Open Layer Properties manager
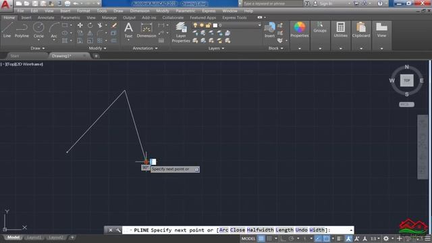 181,32
